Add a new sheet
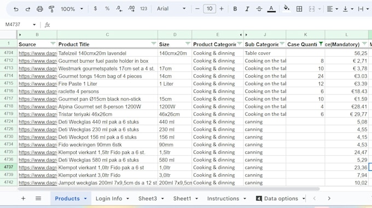The width and height of the screenshot is (372, 208). (23, 199)
